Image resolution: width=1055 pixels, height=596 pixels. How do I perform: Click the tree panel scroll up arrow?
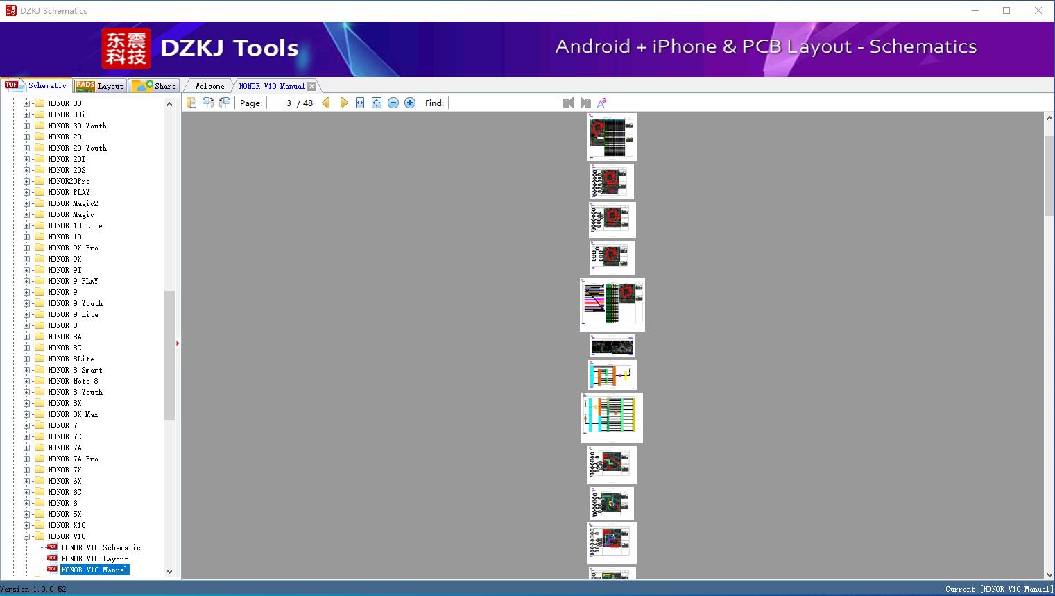point(169,104)
